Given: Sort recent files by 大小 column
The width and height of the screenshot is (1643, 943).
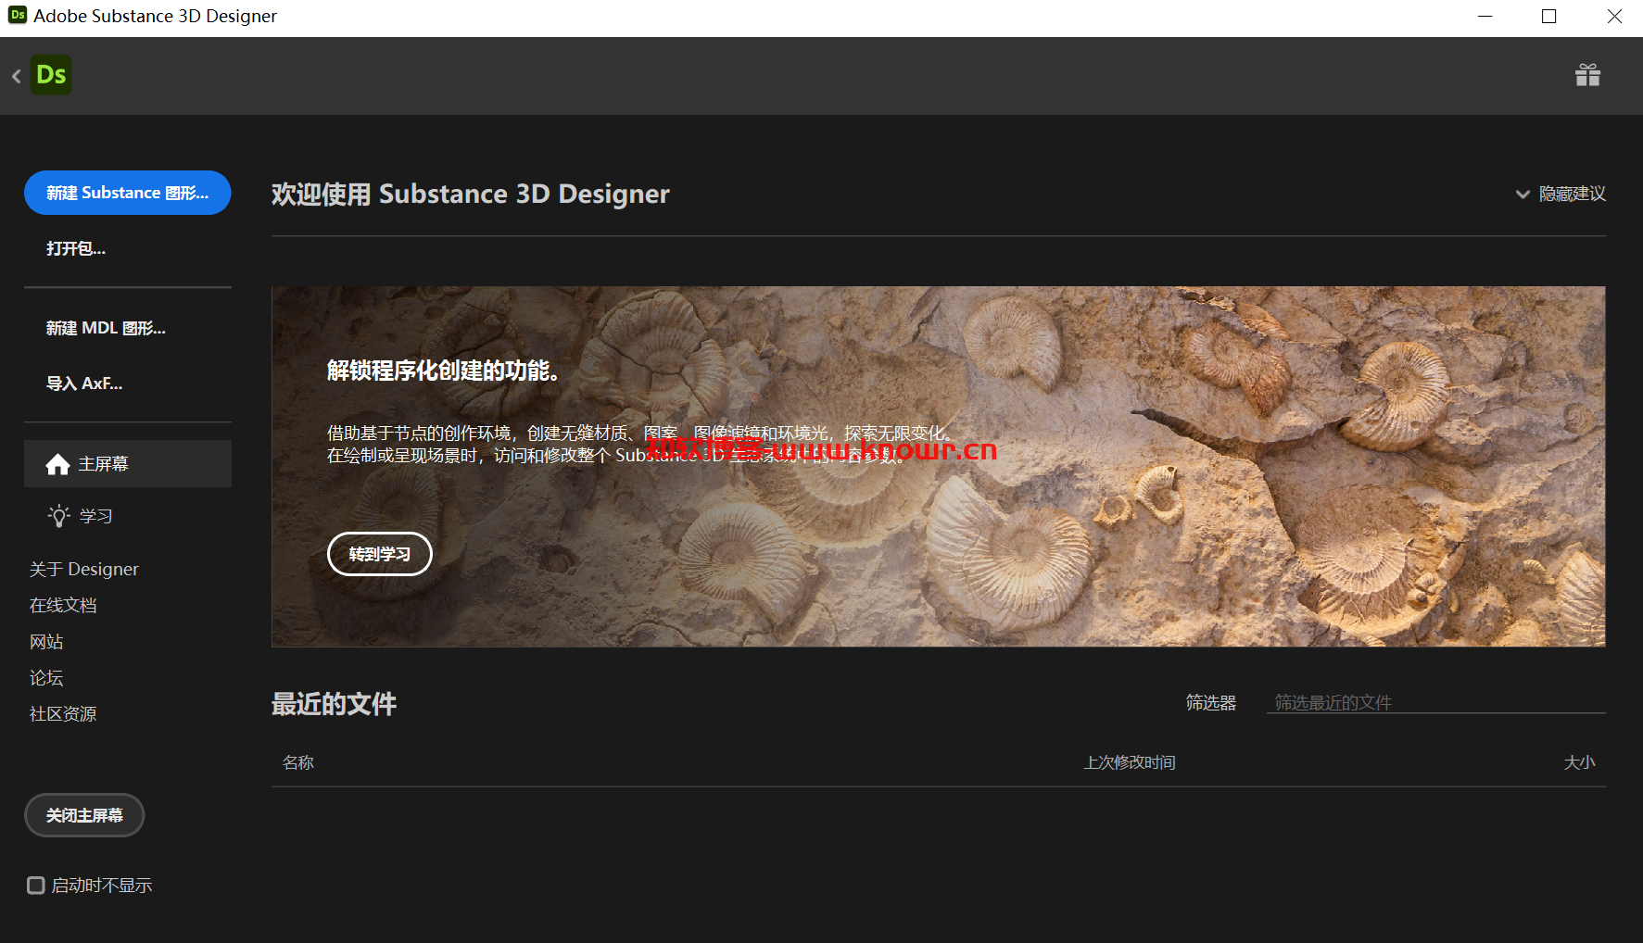Looking at the screenshot, I should click(1580, 762).
